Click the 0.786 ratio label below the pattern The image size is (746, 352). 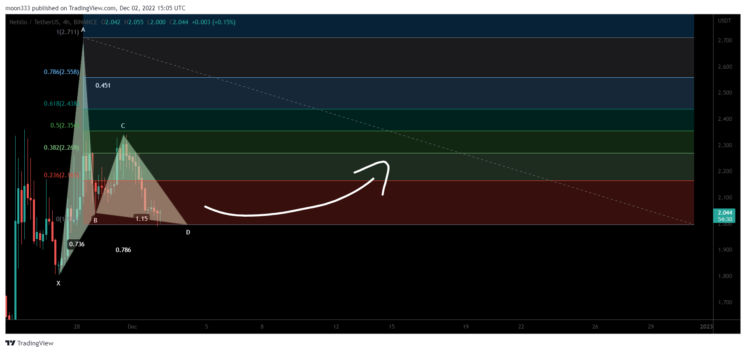tap(123, 250)
